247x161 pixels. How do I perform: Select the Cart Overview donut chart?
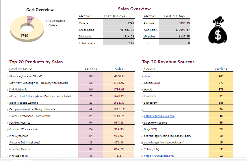pos(27,29)
